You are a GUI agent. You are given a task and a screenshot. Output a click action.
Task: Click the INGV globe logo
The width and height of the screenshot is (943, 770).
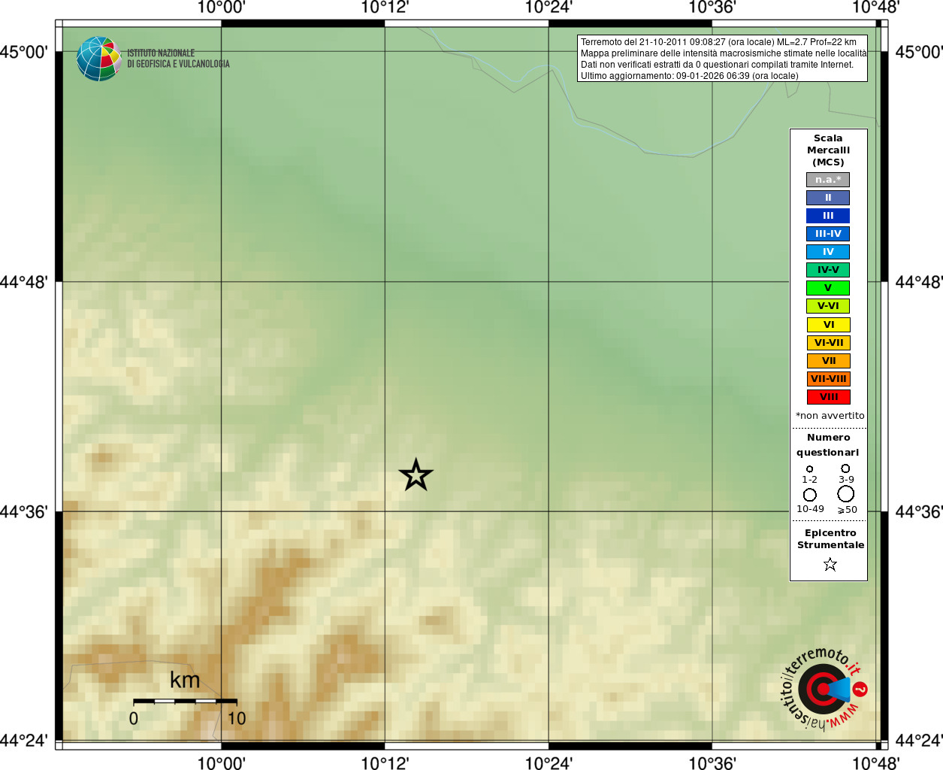click(x=98, y=59)
